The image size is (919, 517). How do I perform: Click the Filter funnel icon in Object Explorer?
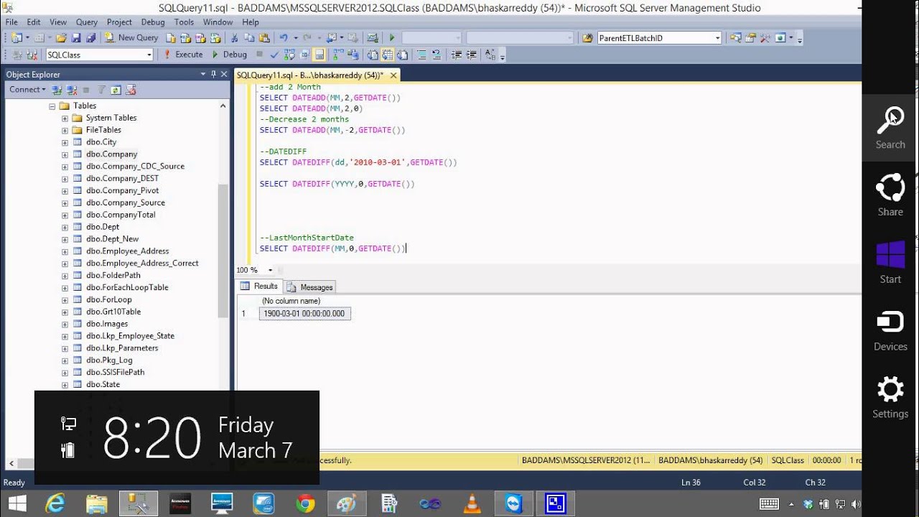[101, 90]
